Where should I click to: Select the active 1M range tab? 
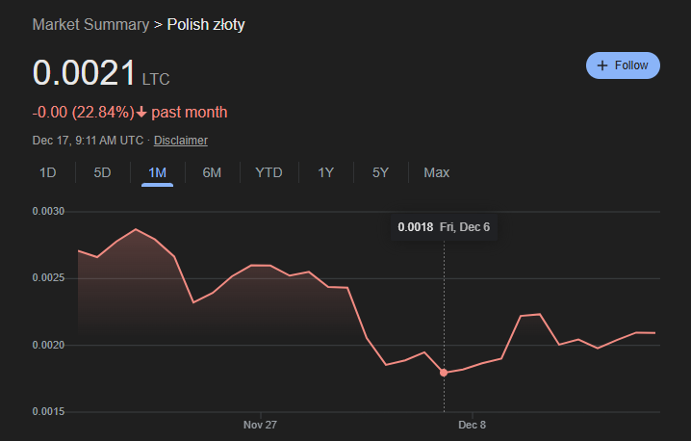pos(157,173)
